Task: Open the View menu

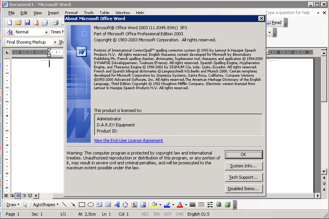Action: click(38, 13)
